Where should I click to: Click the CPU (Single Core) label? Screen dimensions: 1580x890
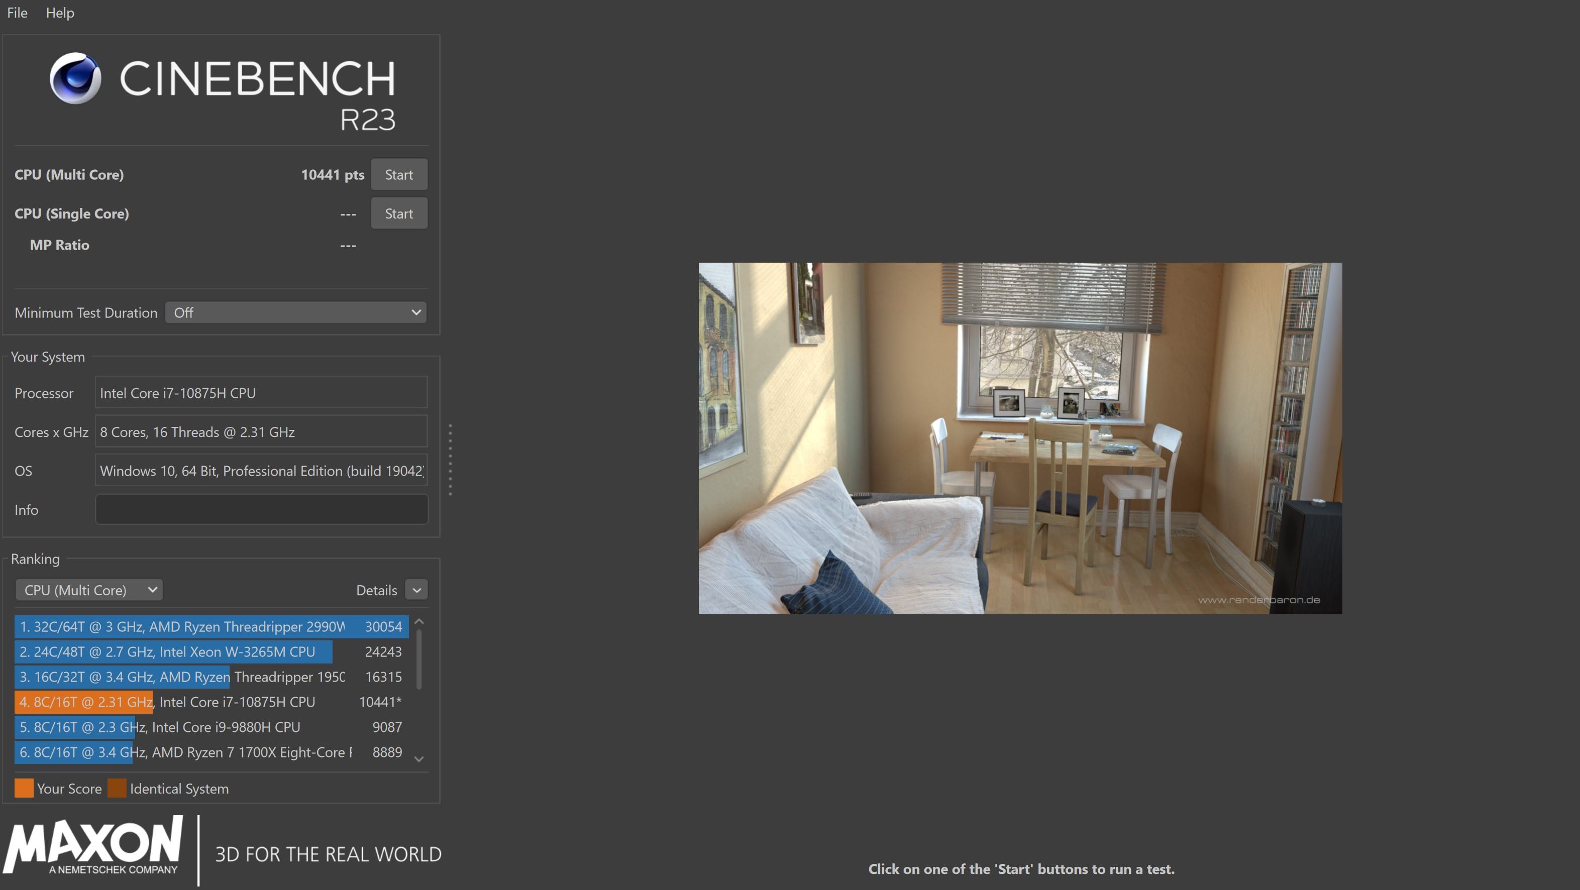tap(72, 213)
